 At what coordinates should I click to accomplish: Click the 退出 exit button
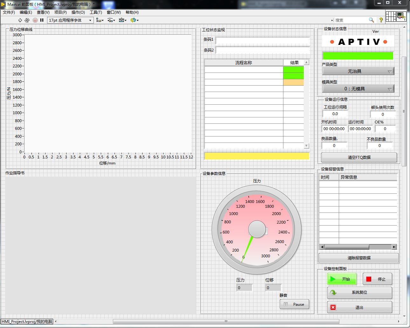(359, 307)
